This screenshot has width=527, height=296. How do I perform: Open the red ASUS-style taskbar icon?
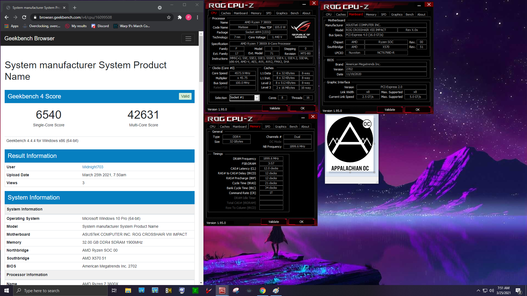click(209, 291)
